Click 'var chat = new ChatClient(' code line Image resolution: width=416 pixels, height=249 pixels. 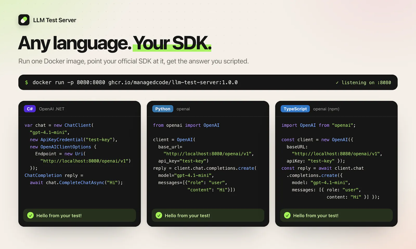click(x=59, y=125)
